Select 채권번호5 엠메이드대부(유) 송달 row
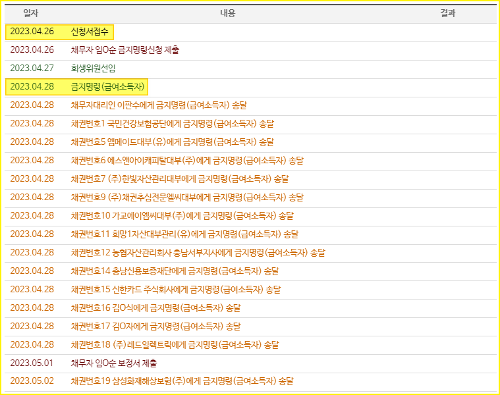This screenshot has width=500, height=395. 250,142
